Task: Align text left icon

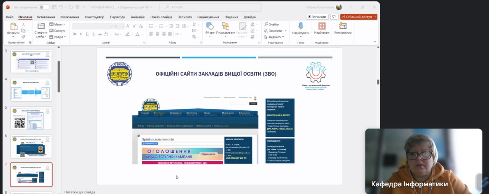Action: coord(151,34)
